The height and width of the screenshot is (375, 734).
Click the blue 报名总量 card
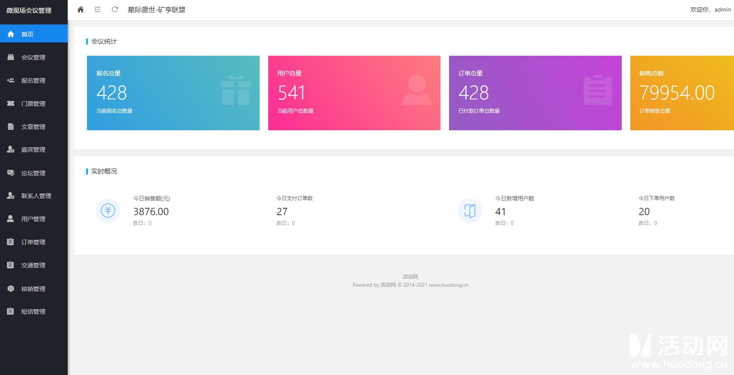173,93
